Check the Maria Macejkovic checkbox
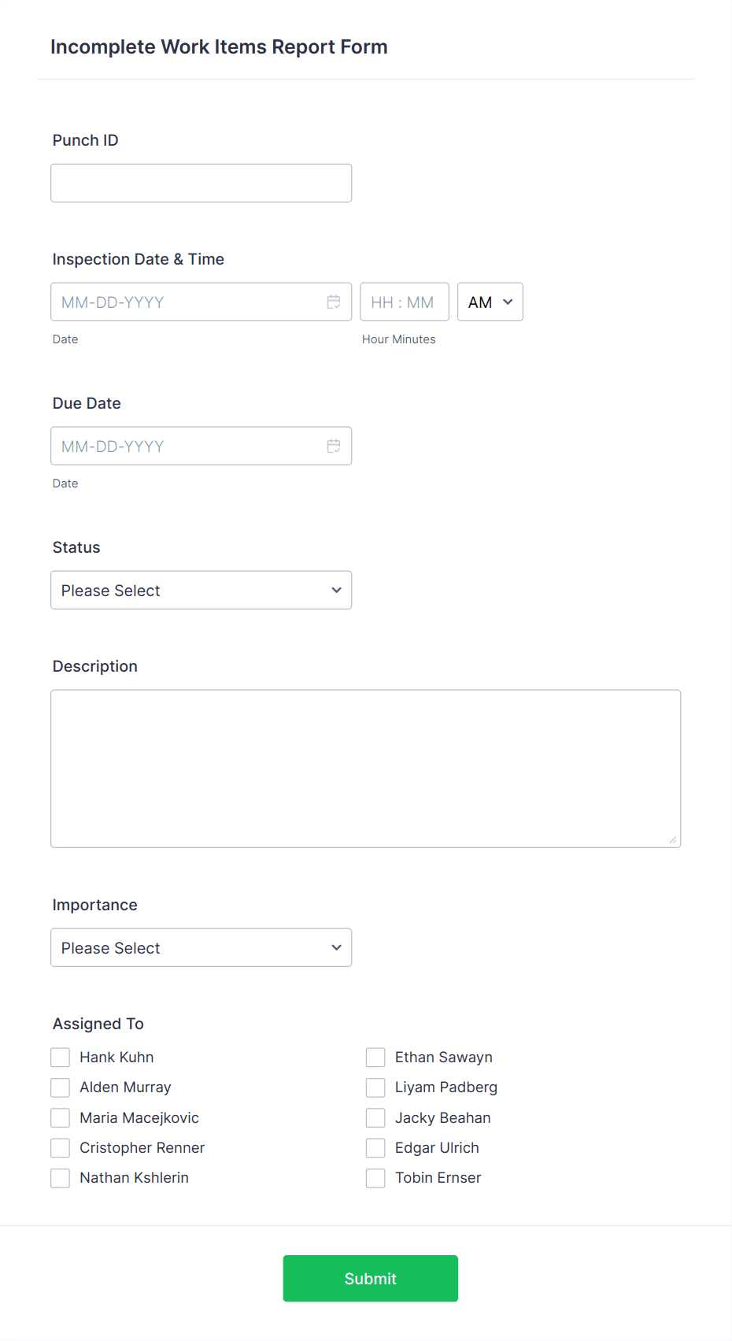 point(60,1117)
